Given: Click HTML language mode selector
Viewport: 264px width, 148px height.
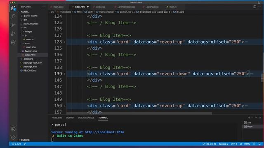Looking at the screenshot, I should tap(247, 144).
